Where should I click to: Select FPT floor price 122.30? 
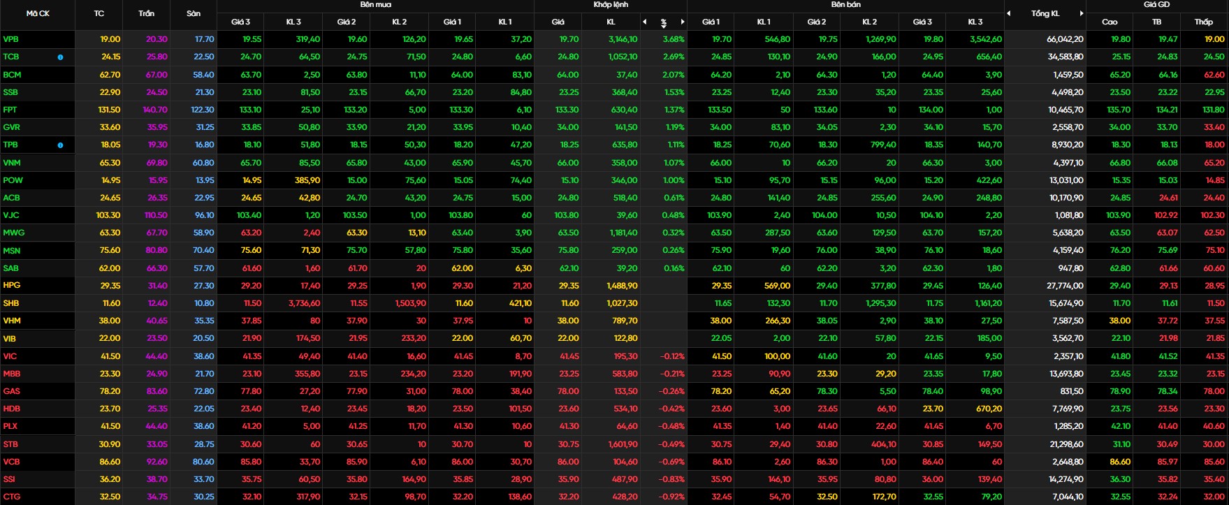click(203, 110)
